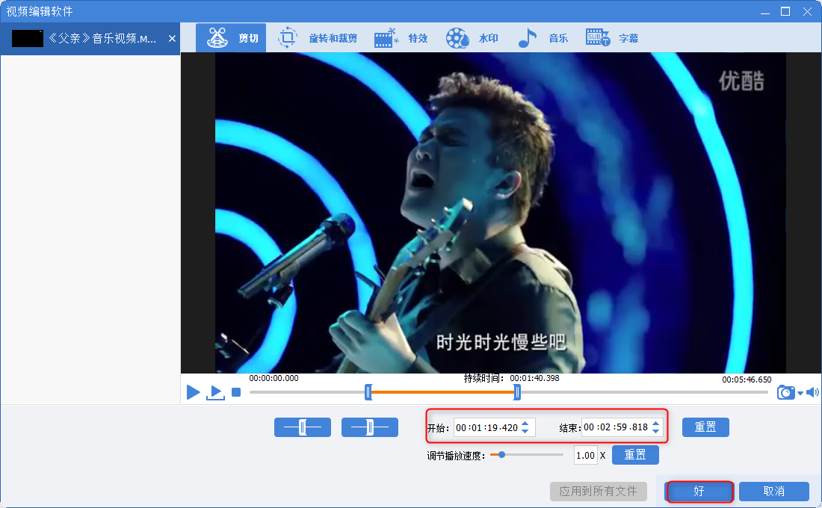822x508 pixels.
Task: Remove the 《父亲》音乐视频 file with X
Action: 172,38
